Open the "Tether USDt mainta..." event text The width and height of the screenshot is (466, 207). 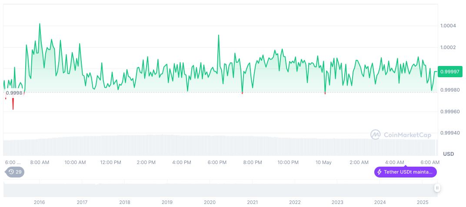click(408, 172)
